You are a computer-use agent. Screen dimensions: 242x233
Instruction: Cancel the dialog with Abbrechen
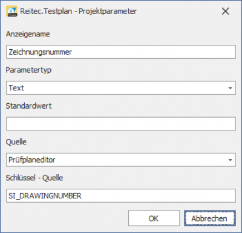click(x=209, y=218)
